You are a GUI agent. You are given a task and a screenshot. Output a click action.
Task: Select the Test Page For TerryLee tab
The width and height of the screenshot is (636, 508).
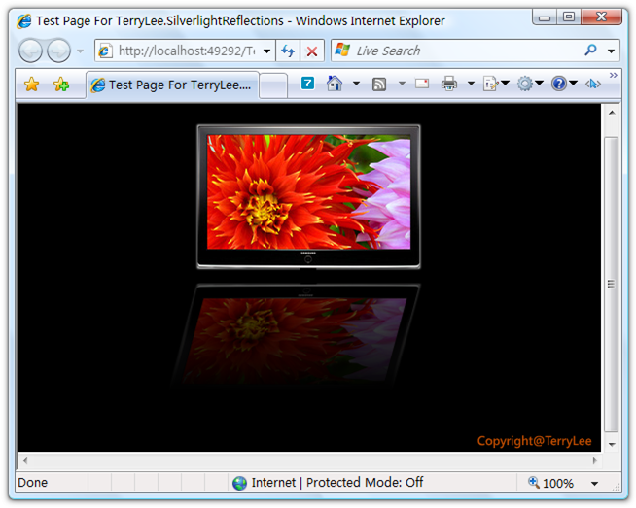coord(172,85)
